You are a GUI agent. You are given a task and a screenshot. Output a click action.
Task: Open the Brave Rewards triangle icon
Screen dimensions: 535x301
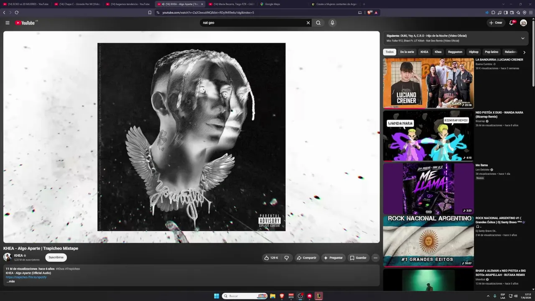pyautogui.click(x=376, y=13)
